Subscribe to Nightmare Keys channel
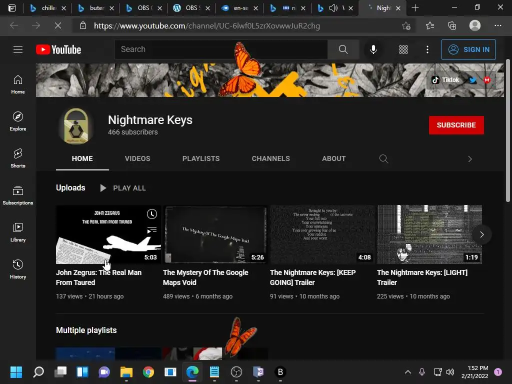This screenshot has height=384, width=512. pos(456,125)
